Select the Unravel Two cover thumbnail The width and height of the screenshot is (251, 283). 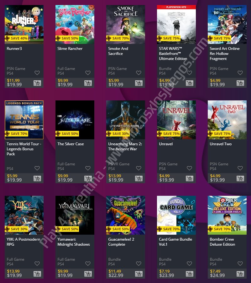click(x=227, y=120)
